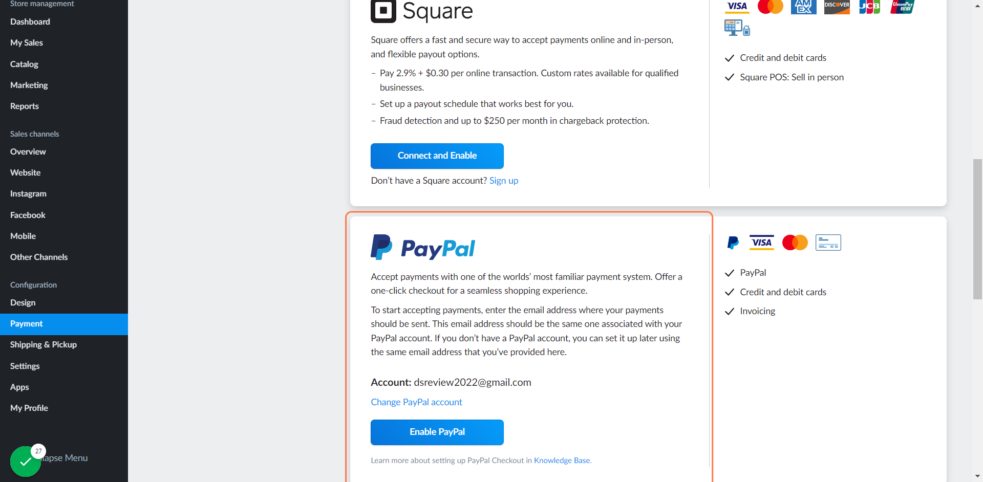983x482 pixels.
Task: Click the Discover card icon
Action: [x=837, y=7]
